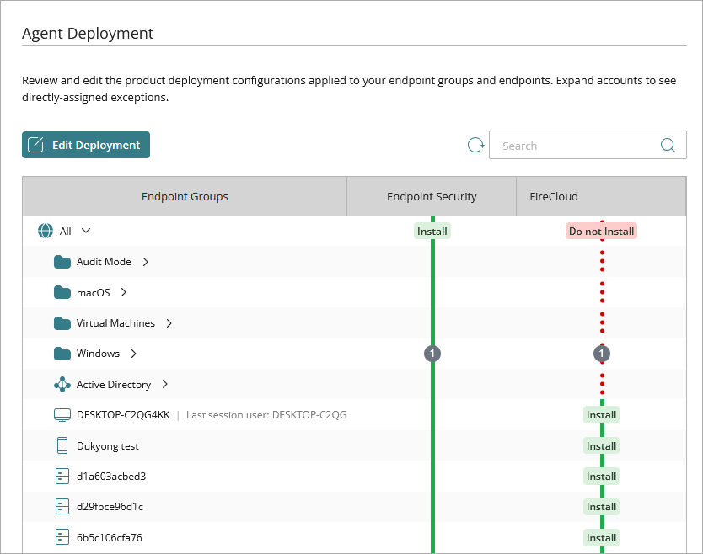
Task: Click the Do not Install FireCloud badge
Action: point(601,231)
